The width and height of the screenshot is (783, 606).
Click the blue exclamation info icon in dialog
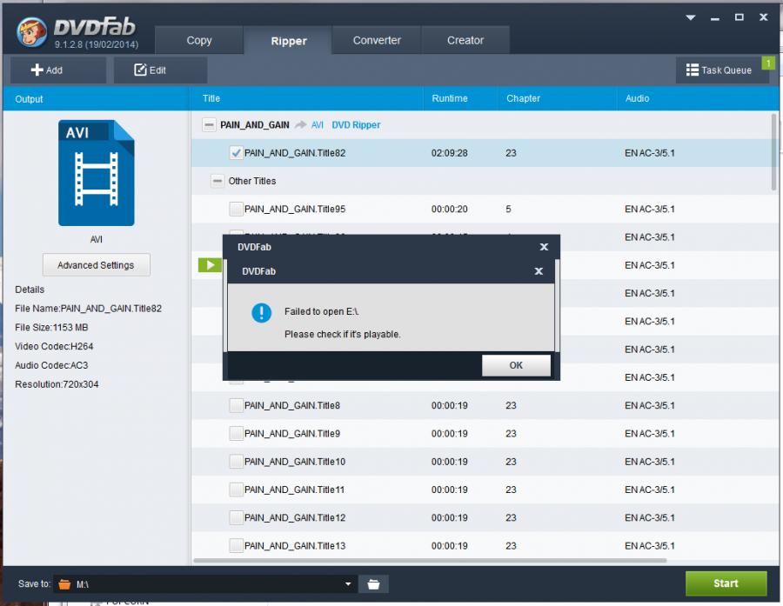261,313
